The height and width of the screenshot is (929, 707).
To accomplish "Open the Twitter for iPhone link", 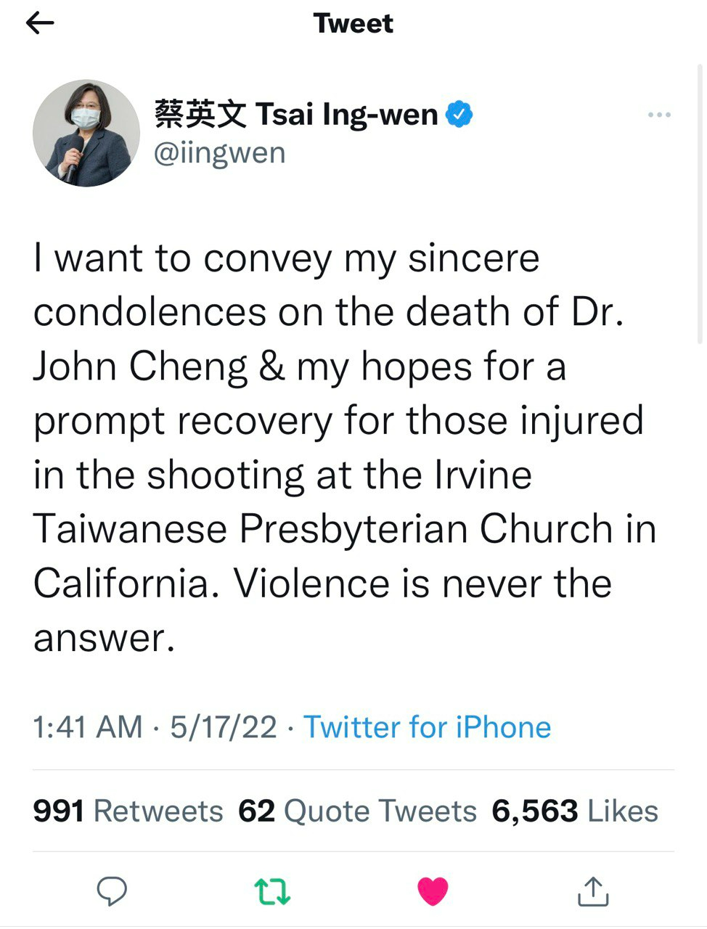I will click(x=427, y=727).
